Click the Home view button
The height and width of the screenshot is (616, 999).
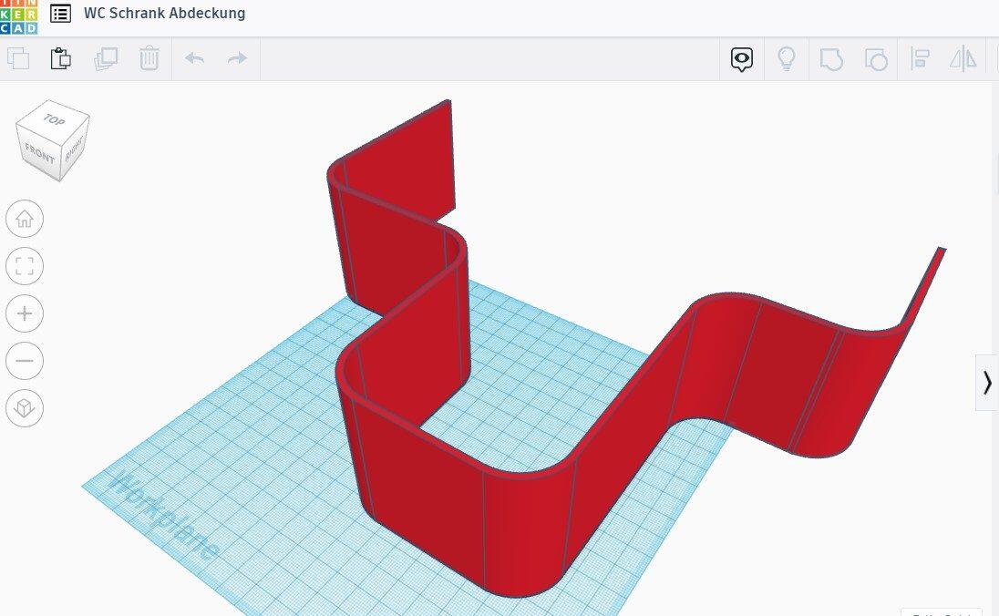tap(25, 219)
